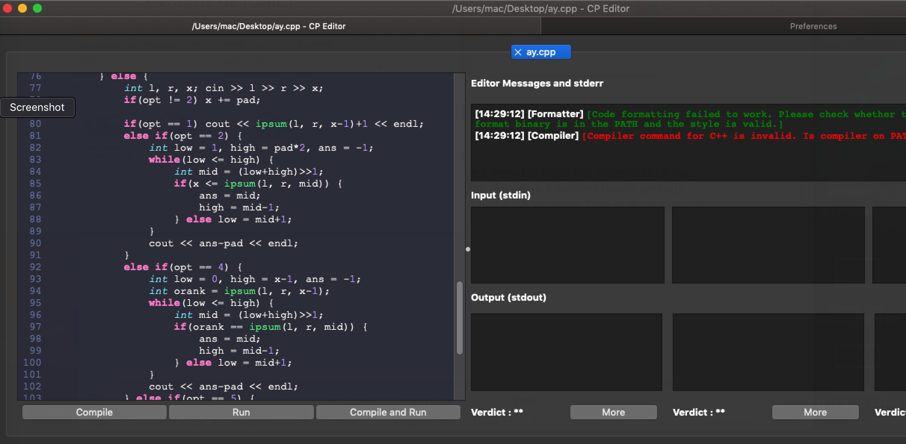Click the Compile button
This screenshot has width=906, height=444.
94,412
